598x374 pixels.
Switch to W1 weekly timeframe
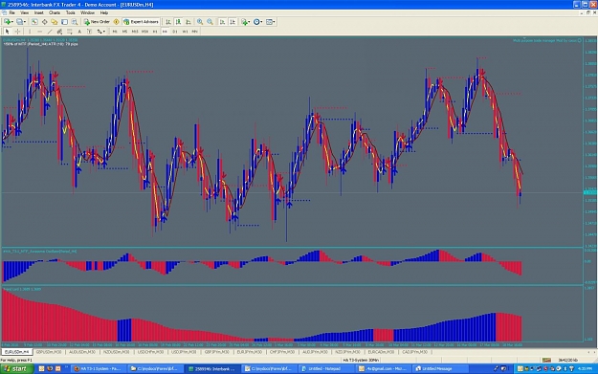pos(185,32)
